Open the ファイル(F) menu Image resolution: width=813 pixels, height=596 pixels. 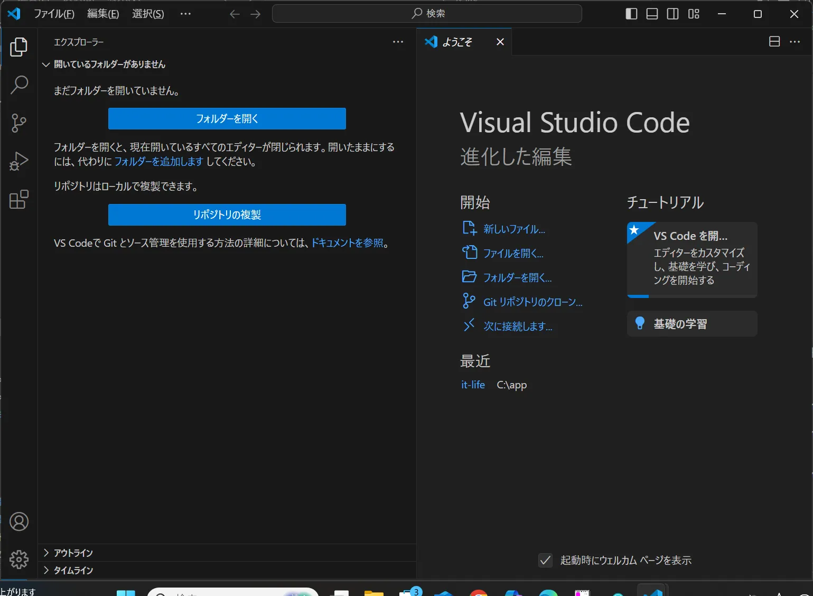(x=54, y=14)
